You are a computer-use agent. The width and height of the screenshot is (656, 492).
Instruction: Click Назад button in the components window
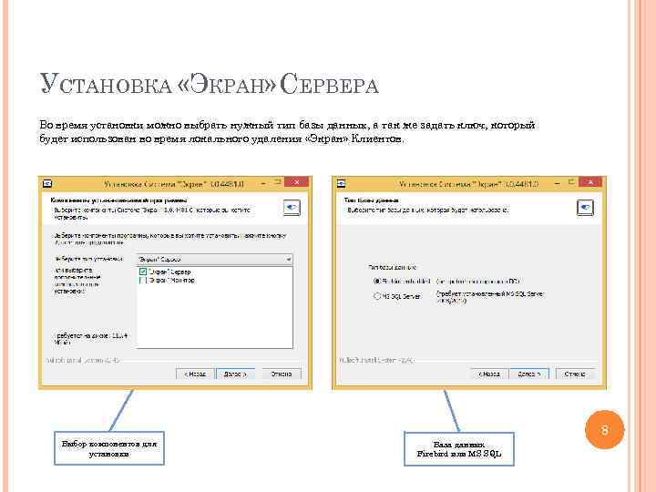click(195, 374)
